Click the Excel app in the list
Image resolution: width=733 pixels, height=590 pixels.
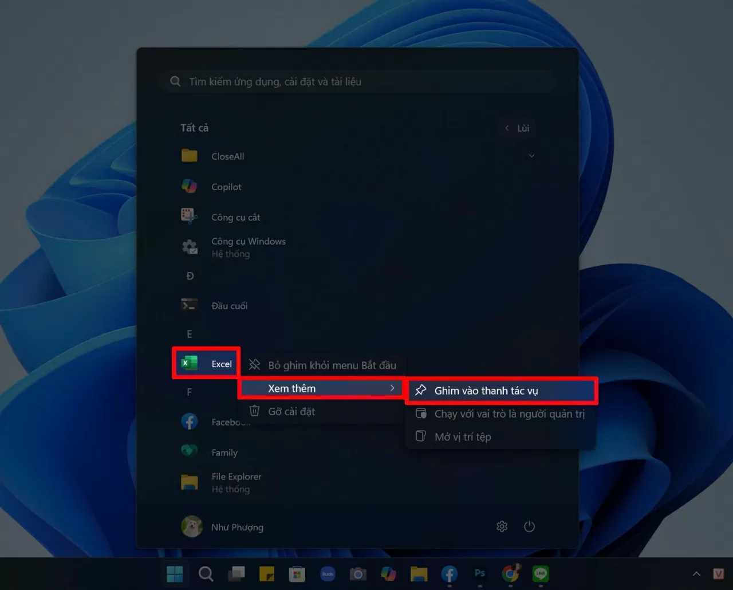click(x=206, y=364)
